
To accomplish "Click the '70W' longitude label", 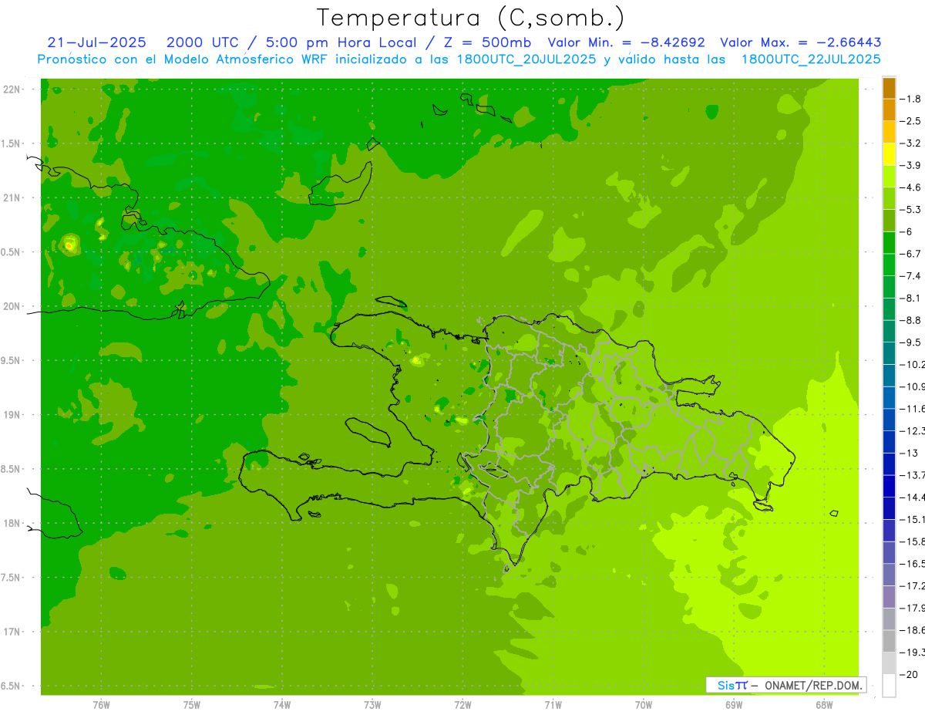I will pos(644,705).
